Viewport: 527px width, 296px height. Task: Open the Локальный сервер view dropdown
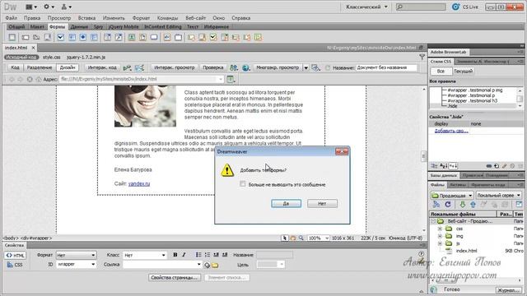[498, 196]
